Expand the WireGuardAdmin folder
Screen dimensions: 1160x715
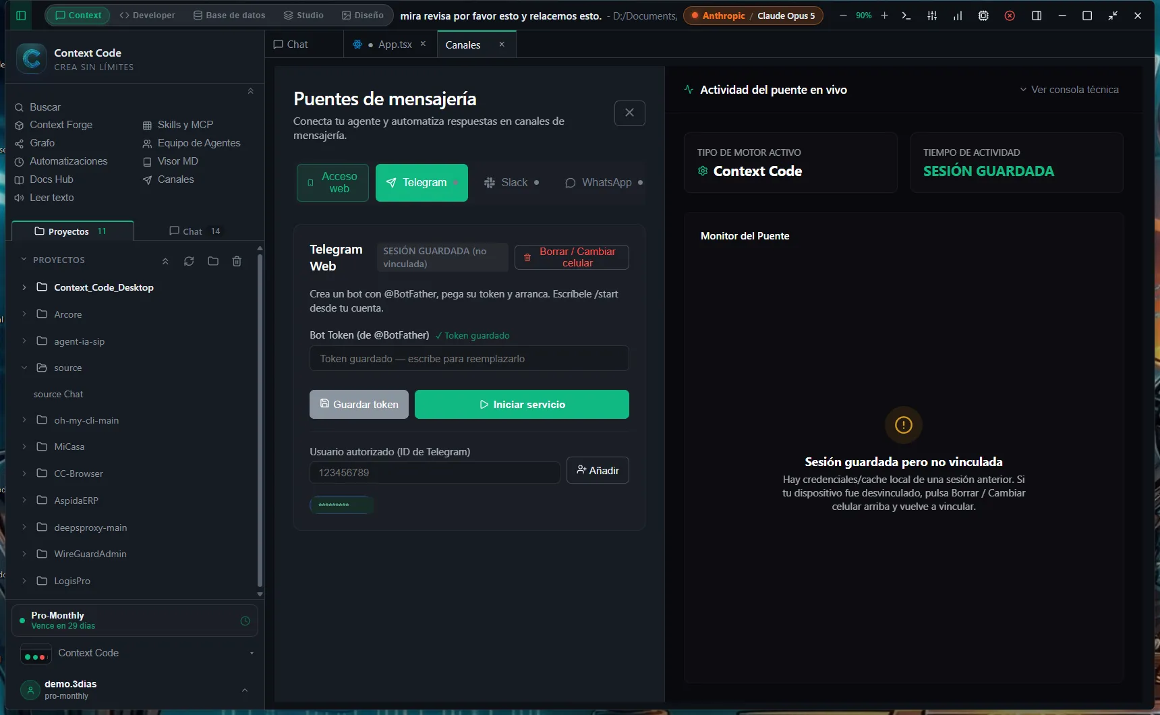pos(24,554)
